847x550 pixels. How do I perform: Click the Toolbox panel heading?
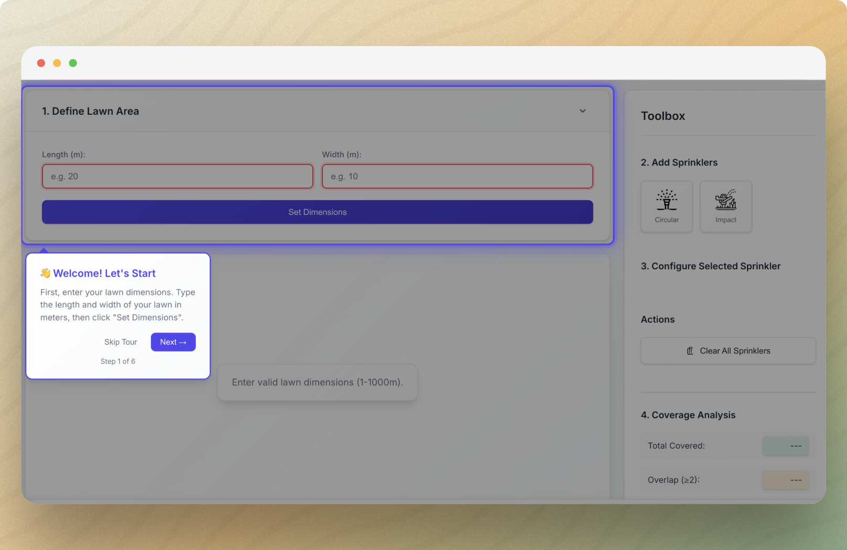[663, 116]
